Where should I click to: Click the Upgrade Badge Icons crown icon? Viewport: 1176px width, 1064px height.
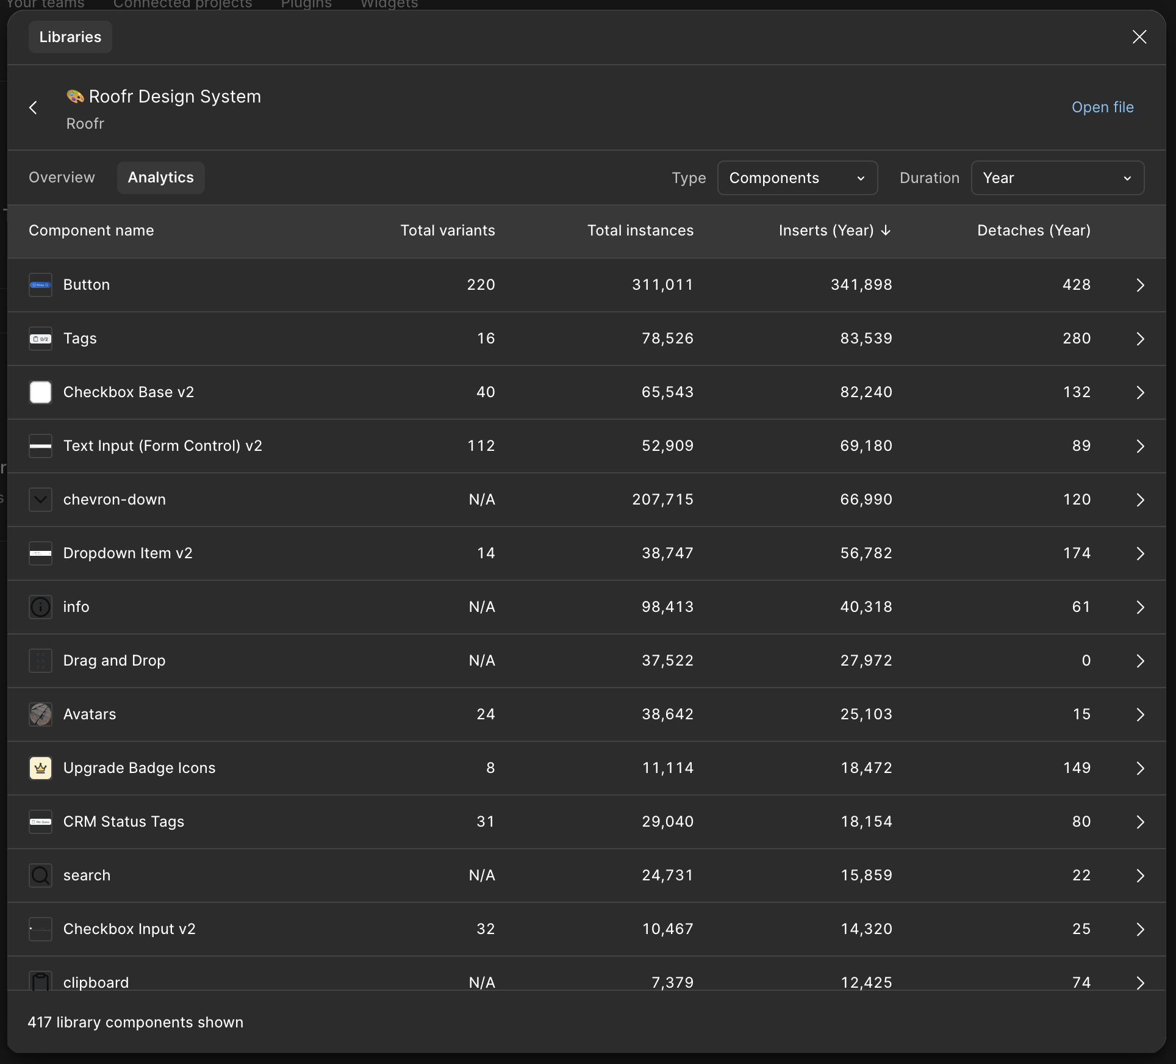pos(40,768)
